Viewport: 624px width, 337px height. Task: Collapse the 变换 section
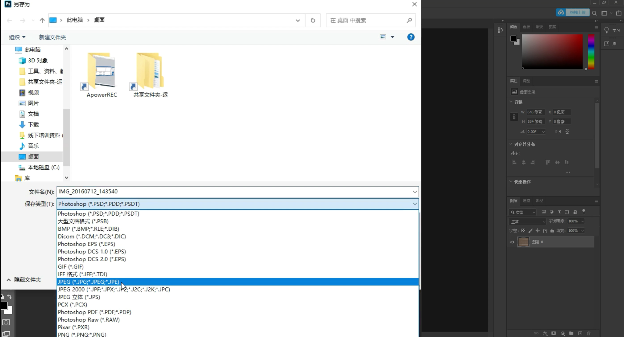(511, 102)
